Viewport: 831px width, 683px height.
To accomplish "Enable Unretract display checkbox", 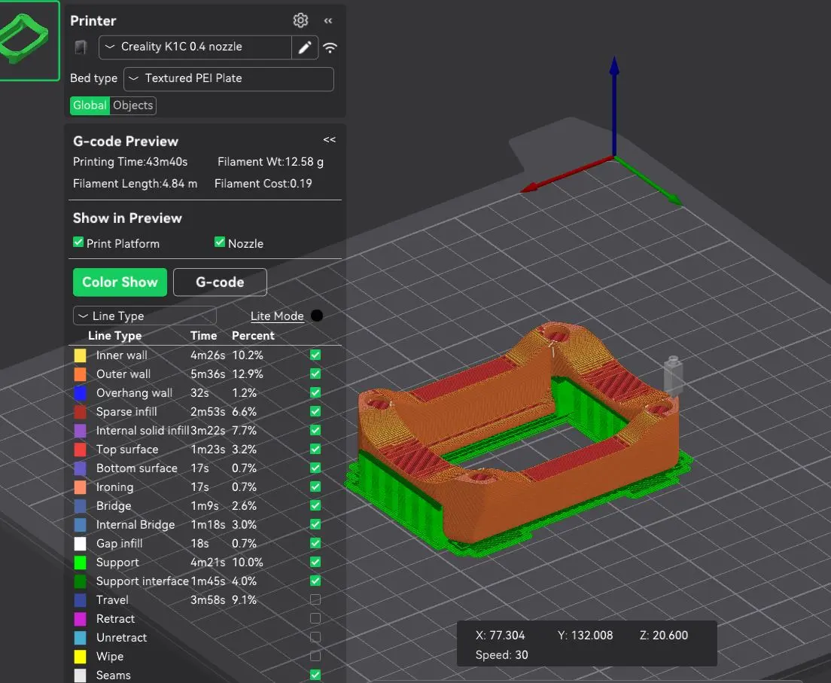I will (x=315, y=637).
